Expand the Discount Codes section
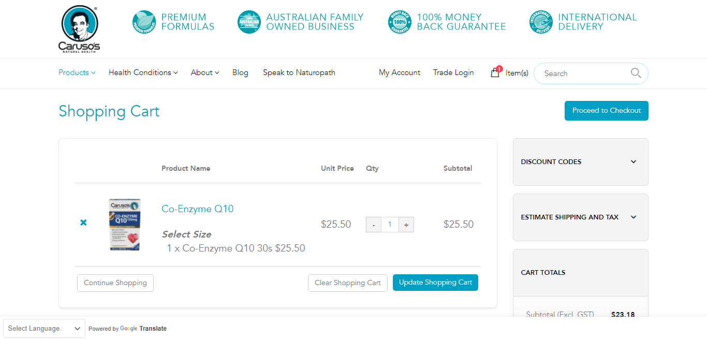707x340 pixels. [580, 161]
